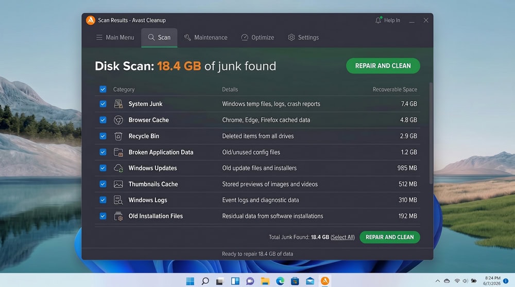The width and height of the screenshot is (515, 287).
Task: Click the Select All link
Action: tap(342, 237)
